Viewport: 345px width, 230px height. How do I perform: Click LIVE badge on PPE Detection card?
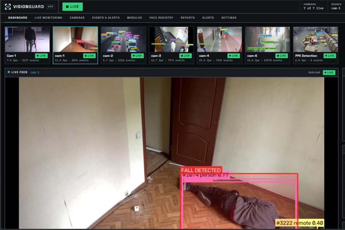pos(330,56)
